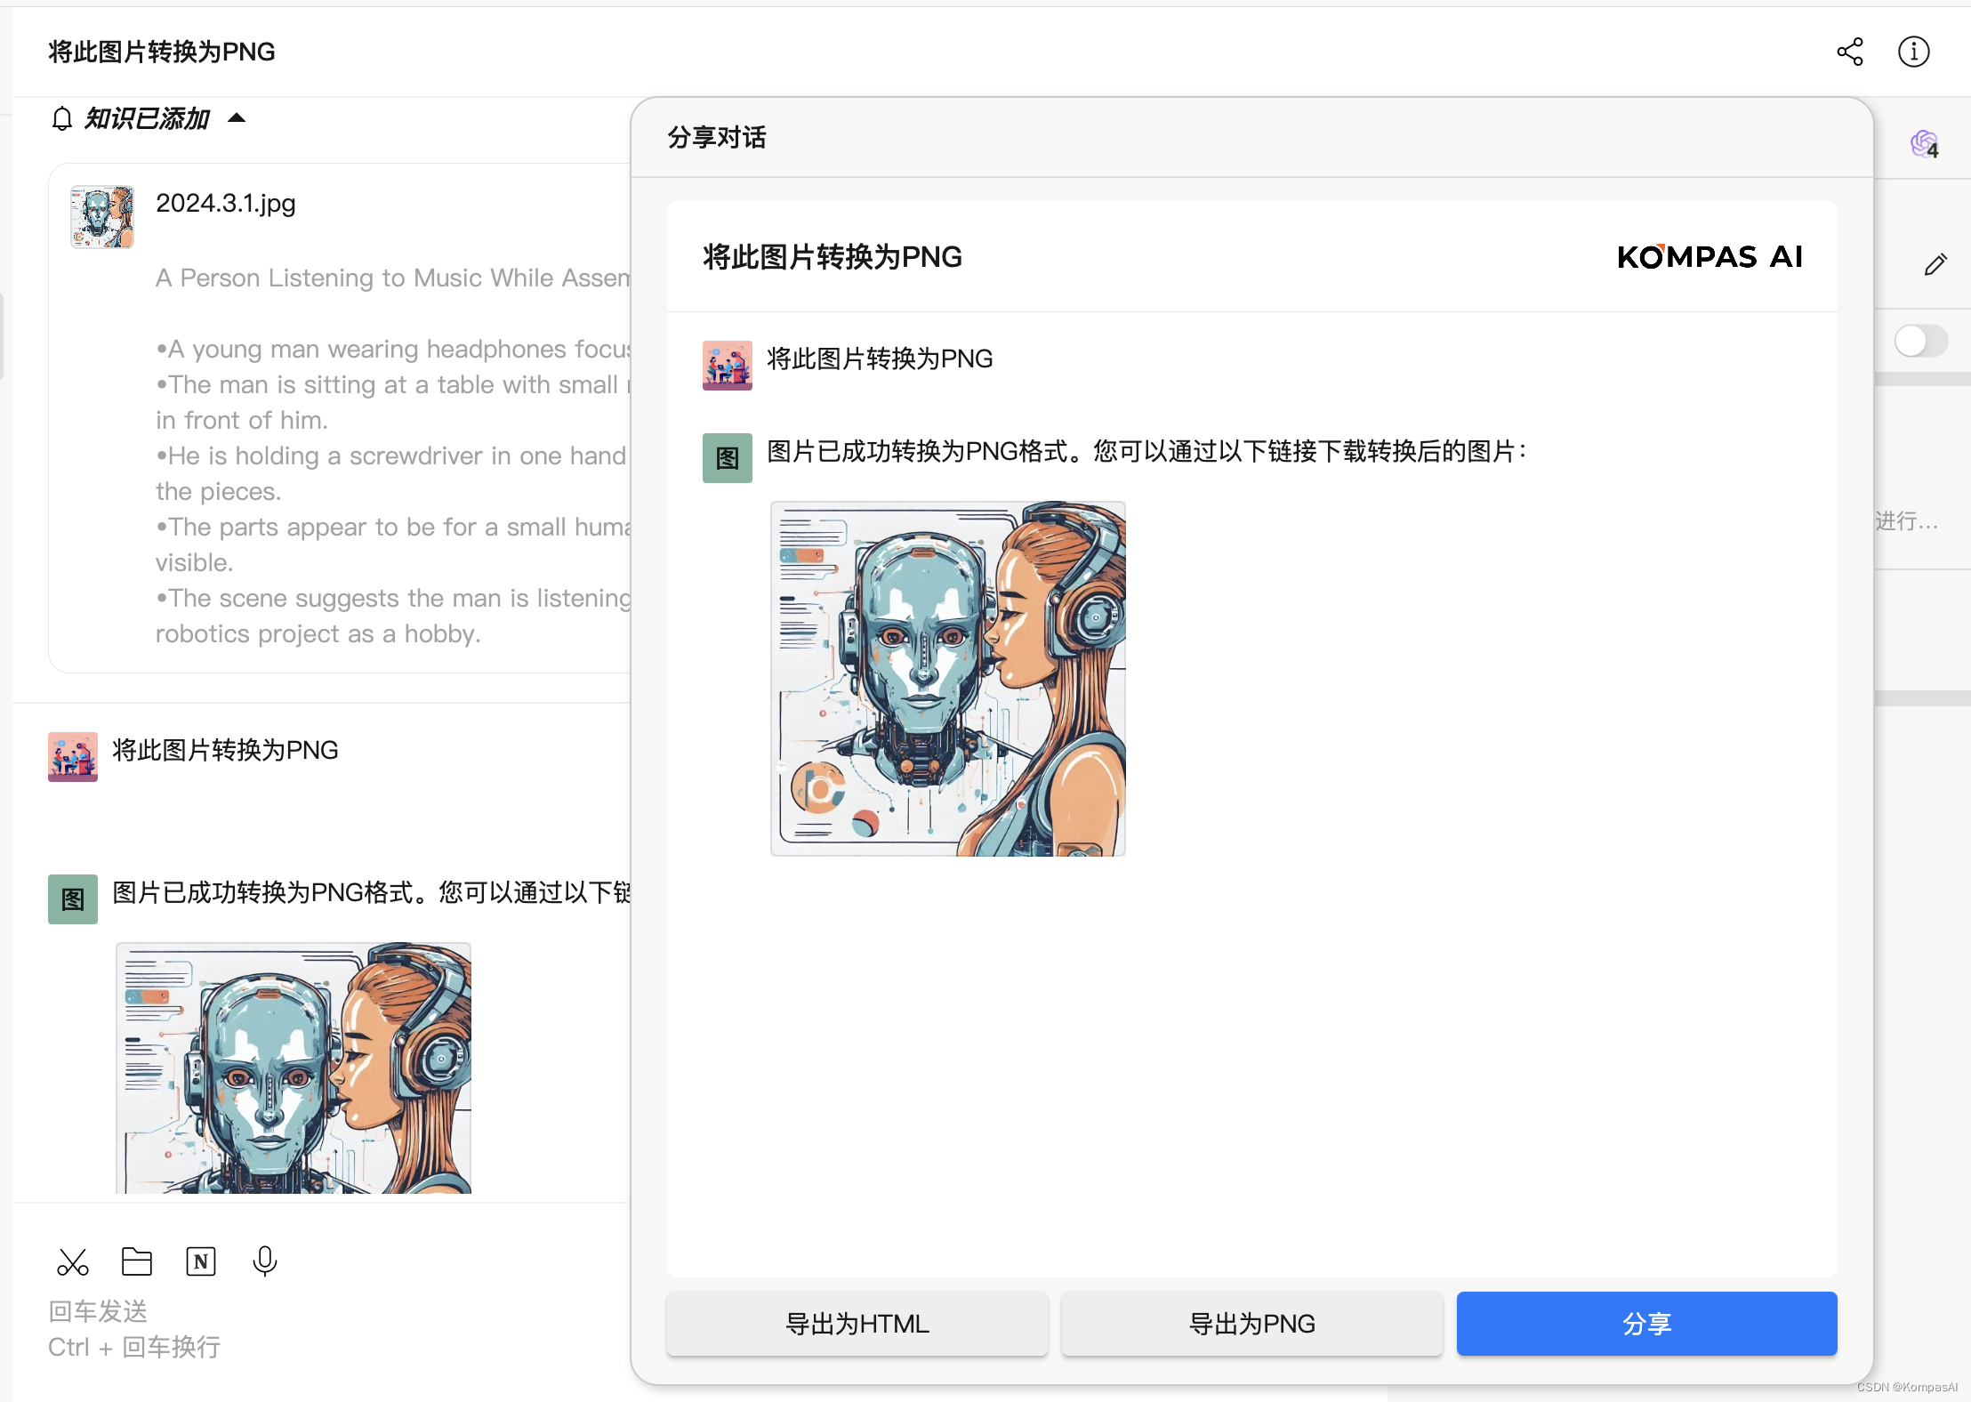Click the share conversation icon
The width and height of the screenshot is (1971, 1402).
(1849, 52)
